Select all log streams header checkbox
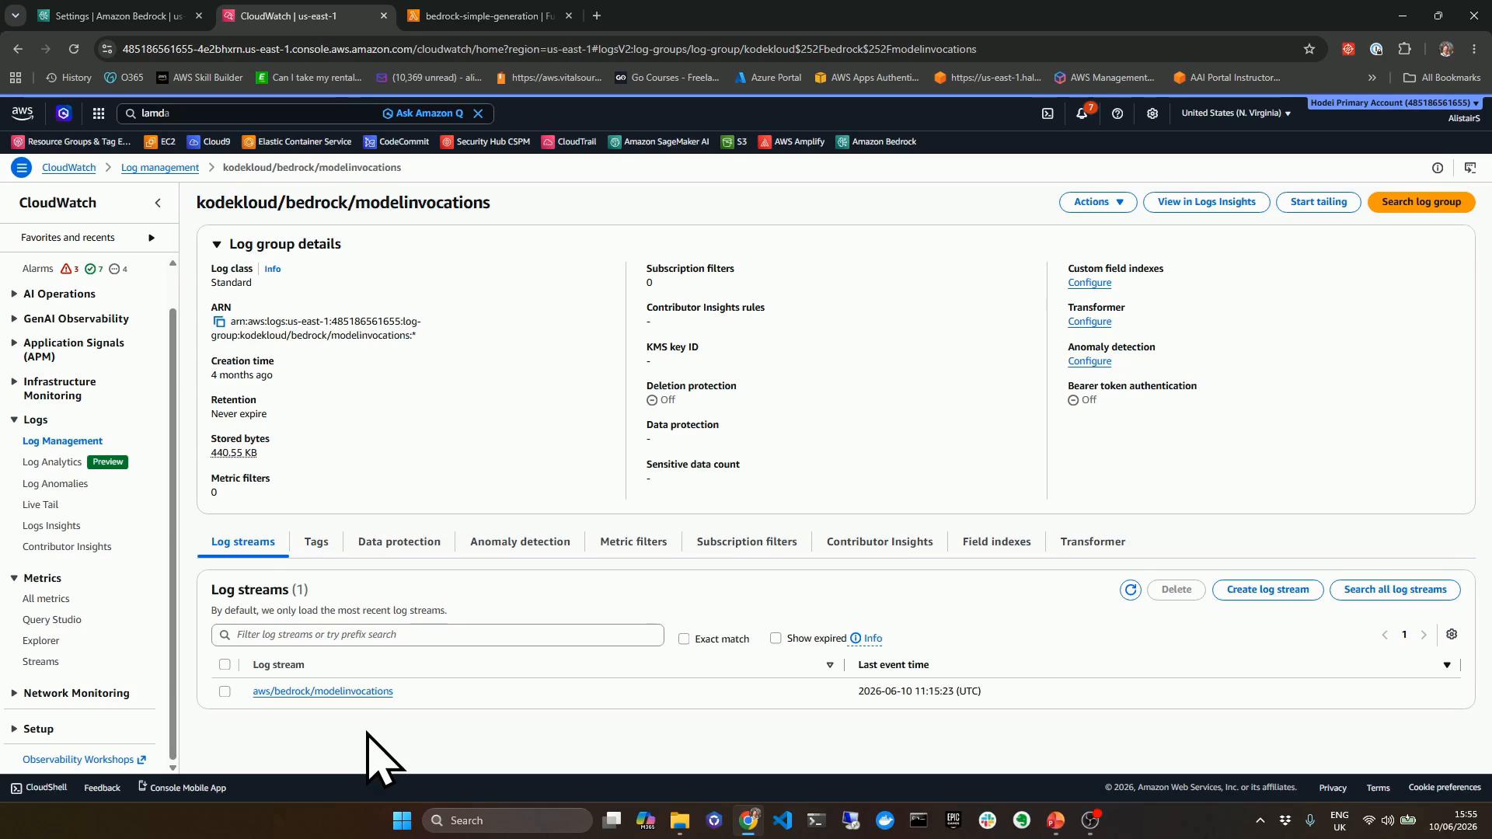This screenshot has width=1492, height=839. pyautogui.click(x=225, y=664)
